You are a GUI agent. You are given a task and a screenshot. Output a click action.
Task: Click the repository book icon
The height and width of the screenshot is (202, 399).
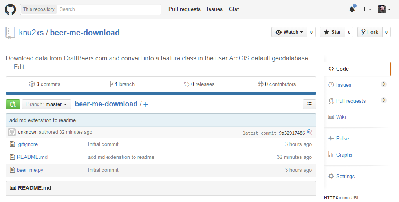pyautogui.click(x=10, y=33)
